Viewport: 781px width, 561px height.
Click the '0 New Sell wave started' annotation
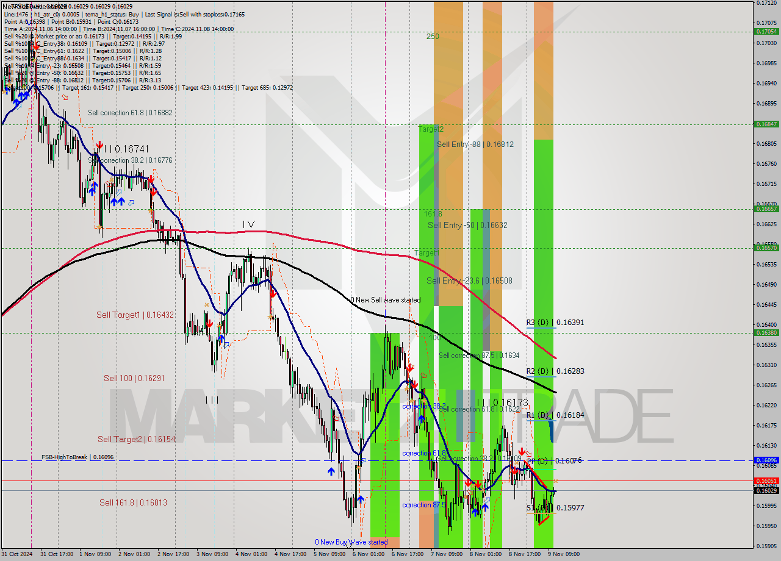pyautogui.click(x=385, y=300)
